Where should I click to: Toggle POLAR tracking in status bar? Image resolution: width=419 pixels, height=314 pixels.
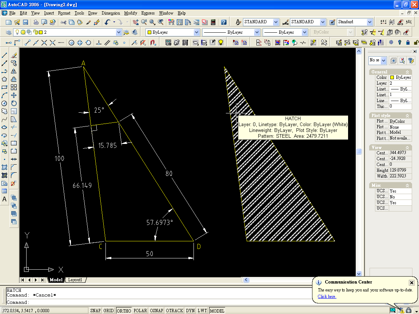coord(140,310)
